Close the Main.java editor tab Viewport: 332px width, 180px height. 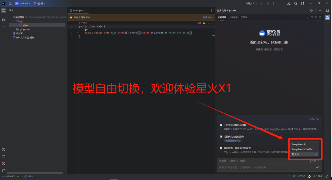86,10
